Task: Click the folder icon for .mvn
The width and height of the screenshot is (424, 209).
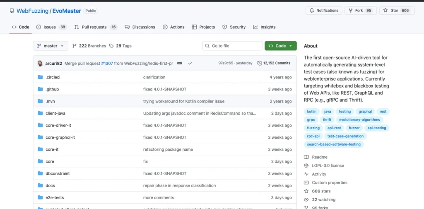Action: pos(41,101)
